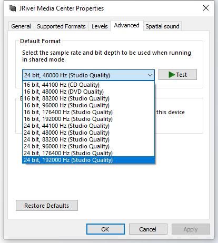Choose 24 bit, 88200 Hz format
Image resolution: width=218 pixels, height=243 pixels.
click(x=88, y=139)
